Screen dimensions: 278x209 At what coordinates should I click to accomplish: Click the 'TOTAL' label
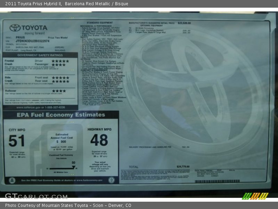click(x=133, y=167)
